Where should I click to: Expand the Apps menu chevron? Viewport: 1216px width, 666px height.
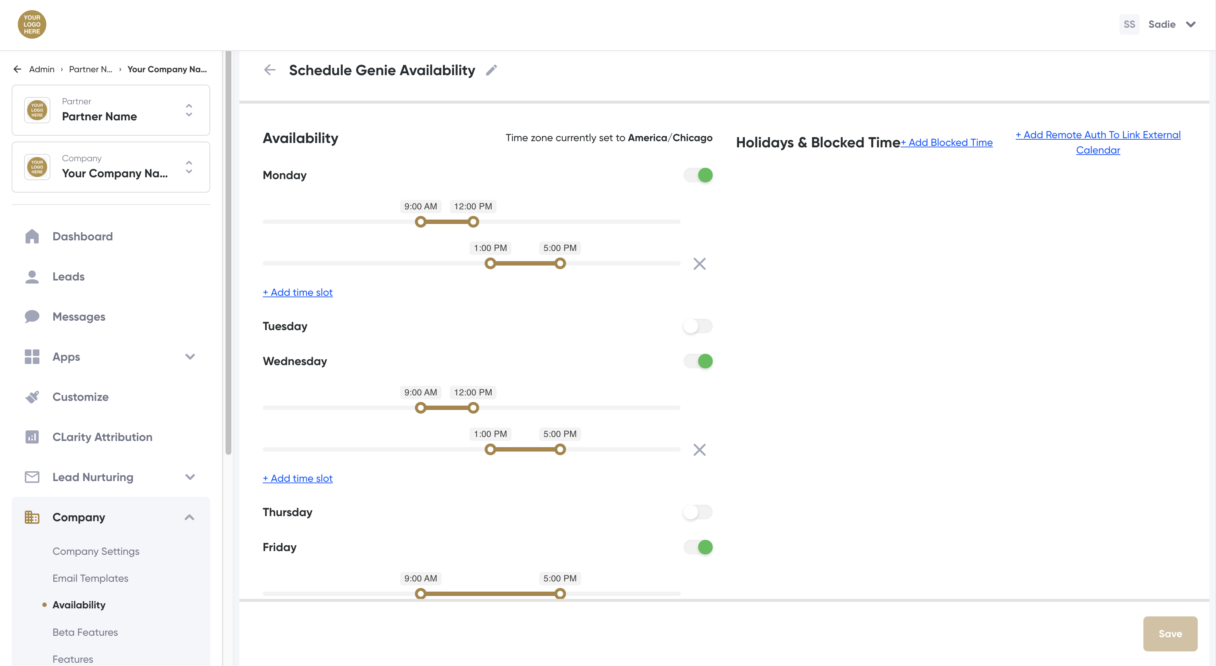pos(190,357)
